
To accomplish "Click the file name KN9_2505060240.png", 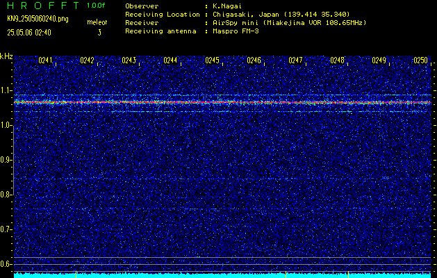I will [38, 19].
